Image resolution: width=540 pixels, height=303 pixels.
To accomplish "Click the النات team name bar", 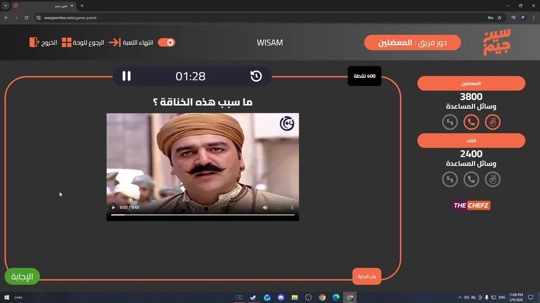I will [471, 141].
